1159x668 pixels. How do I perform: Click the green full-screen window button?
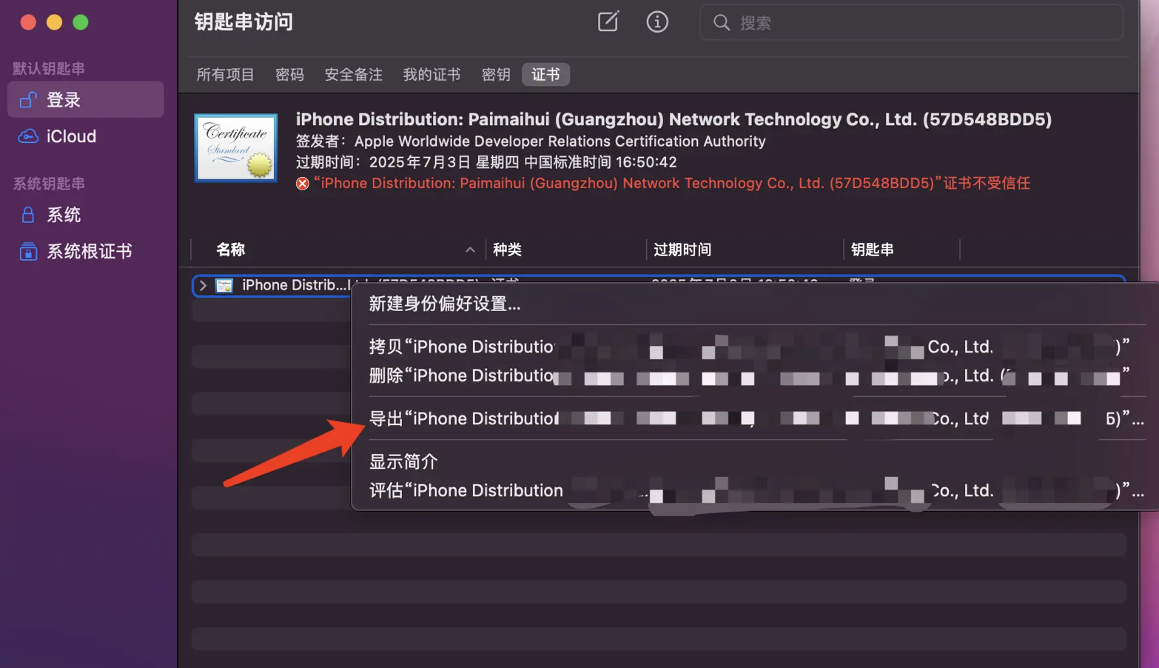(81, 22)
